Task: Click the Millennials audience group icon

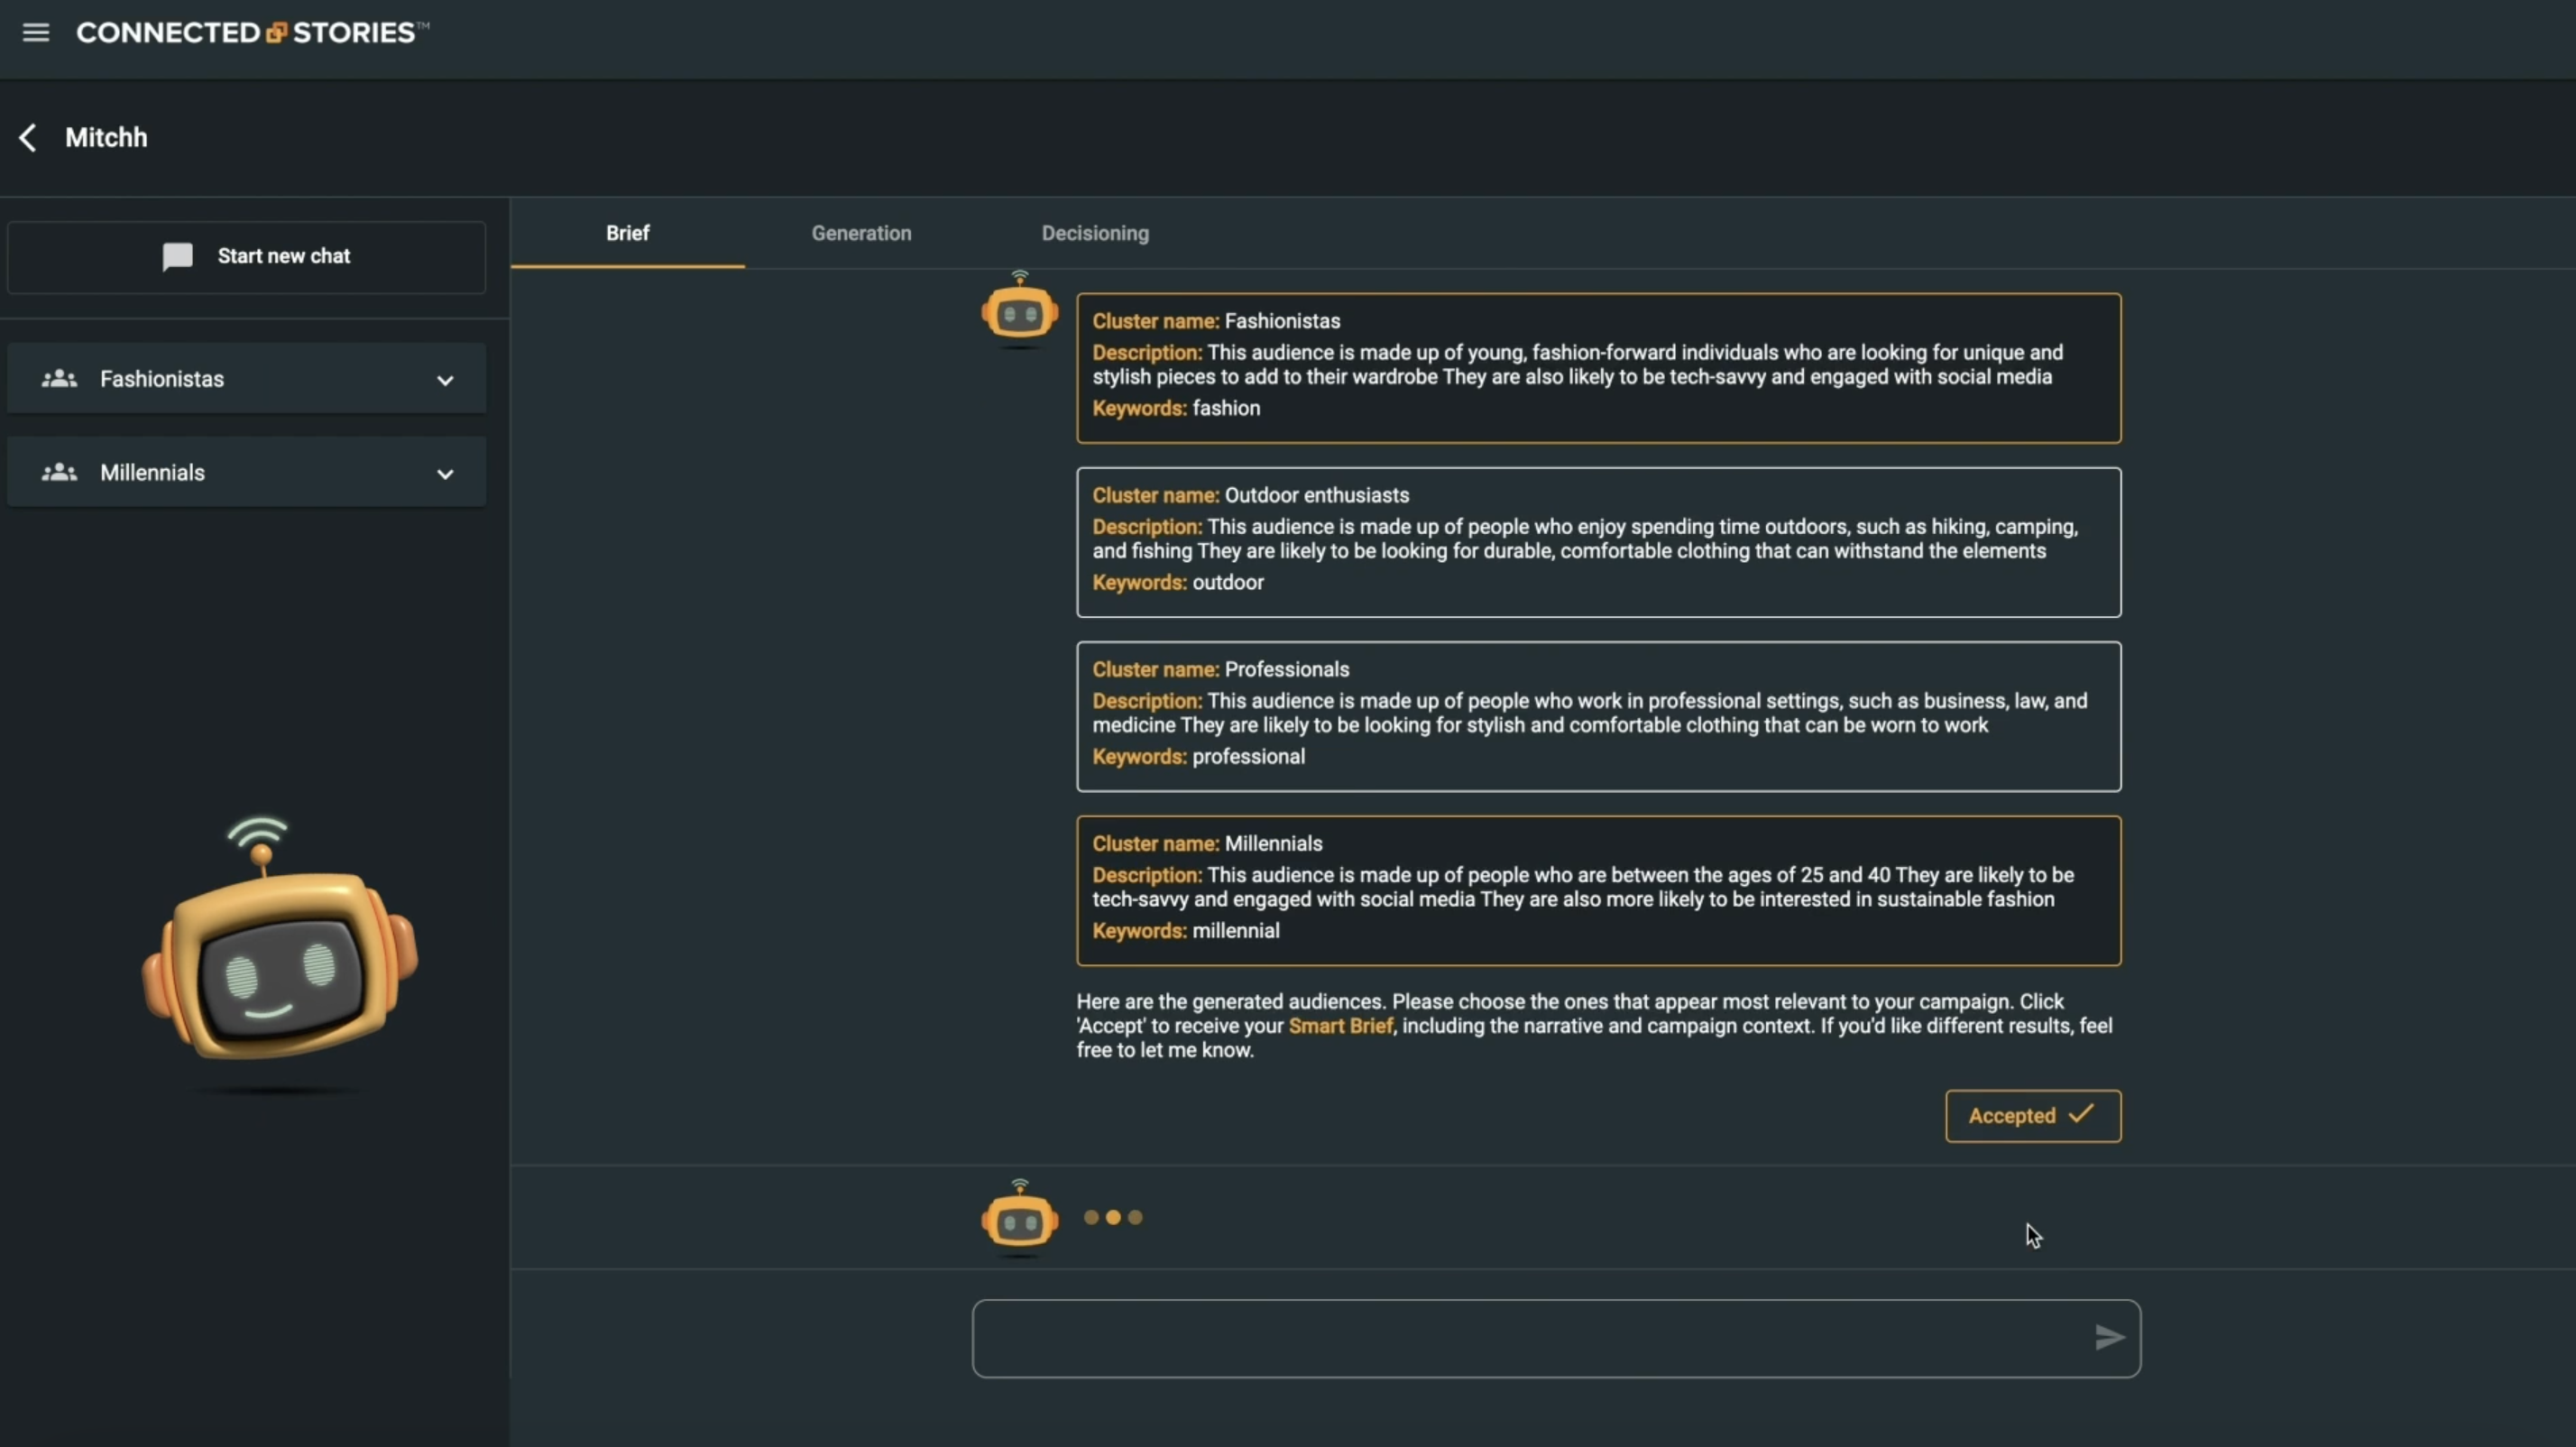Action: pyautogui.click(x=59, y=472)
